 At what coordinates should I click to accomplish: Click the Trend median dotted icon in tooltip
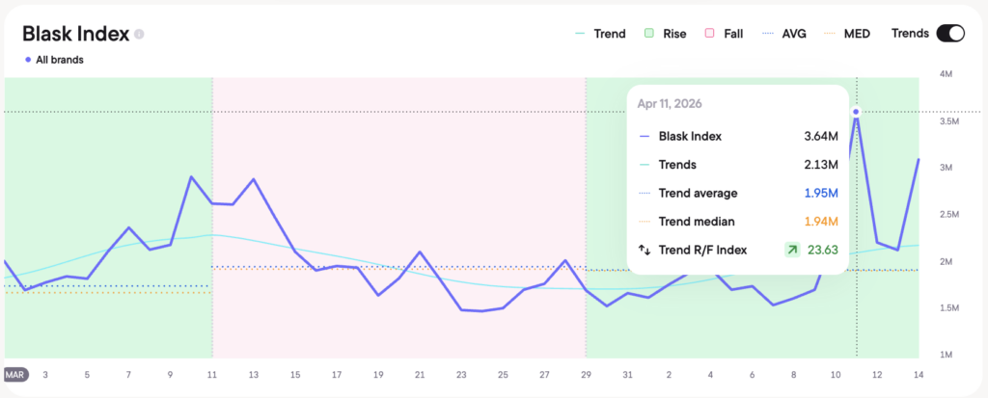pyautogui.click(x=644, y=222)
